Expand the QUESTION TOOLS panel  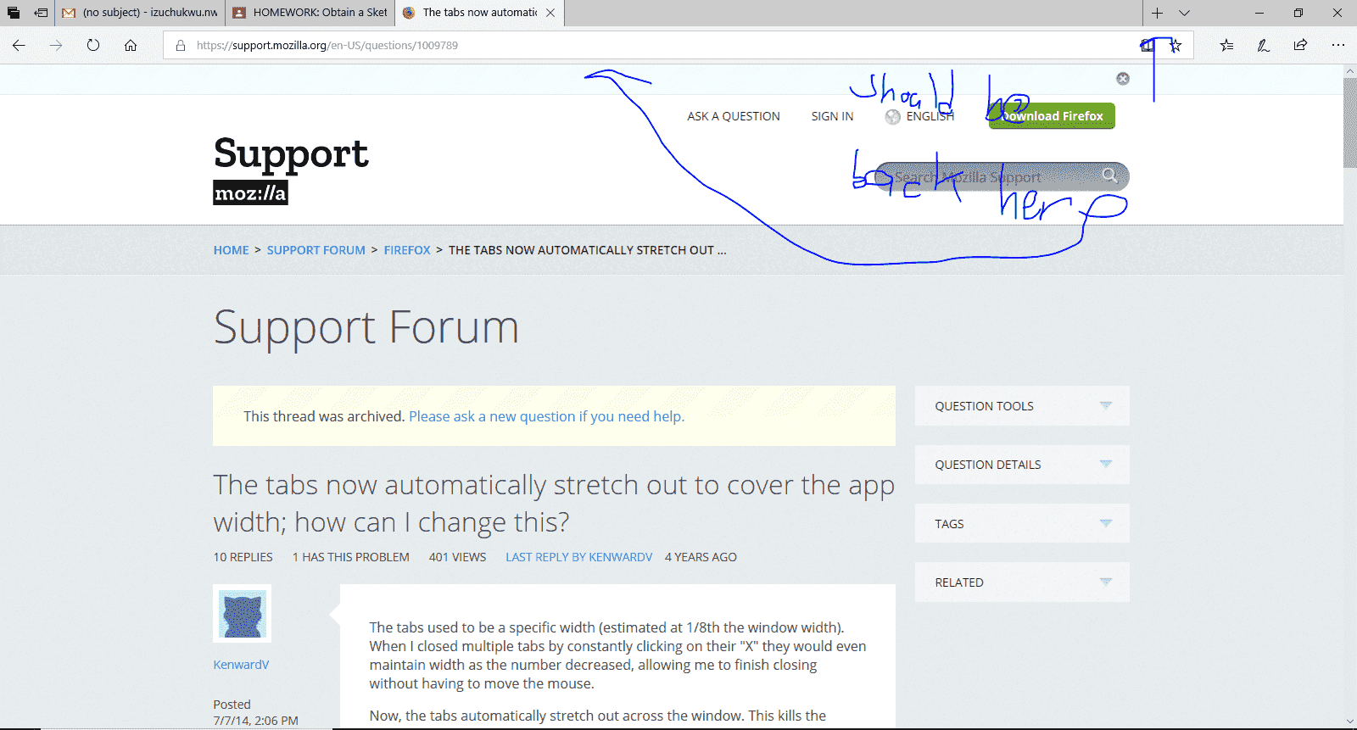pos(1022,406)
